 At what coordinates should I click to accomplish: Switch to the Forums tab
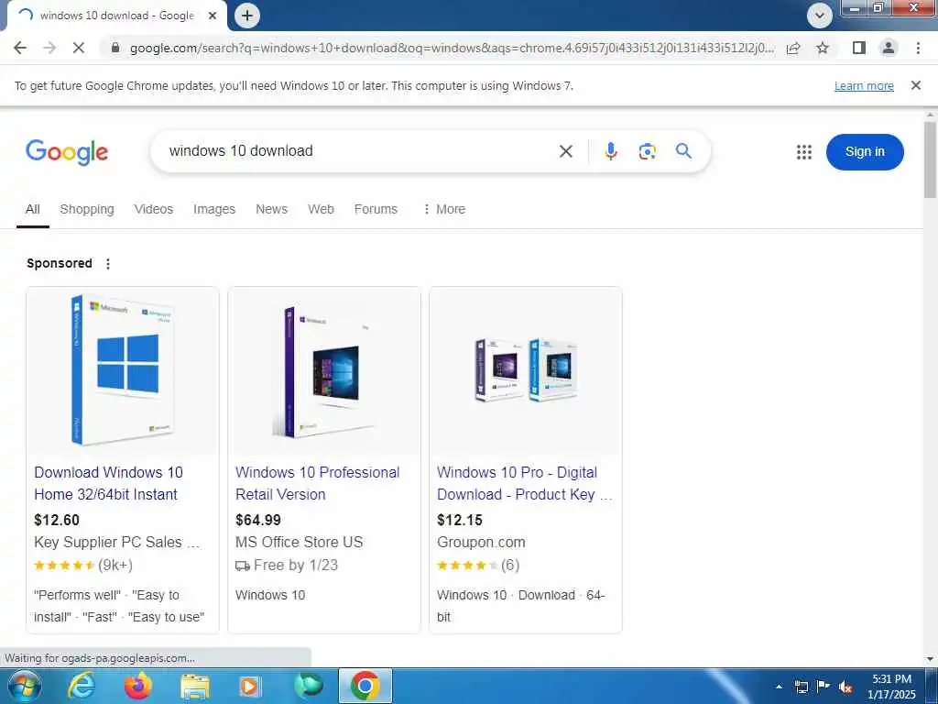(376, 209)
